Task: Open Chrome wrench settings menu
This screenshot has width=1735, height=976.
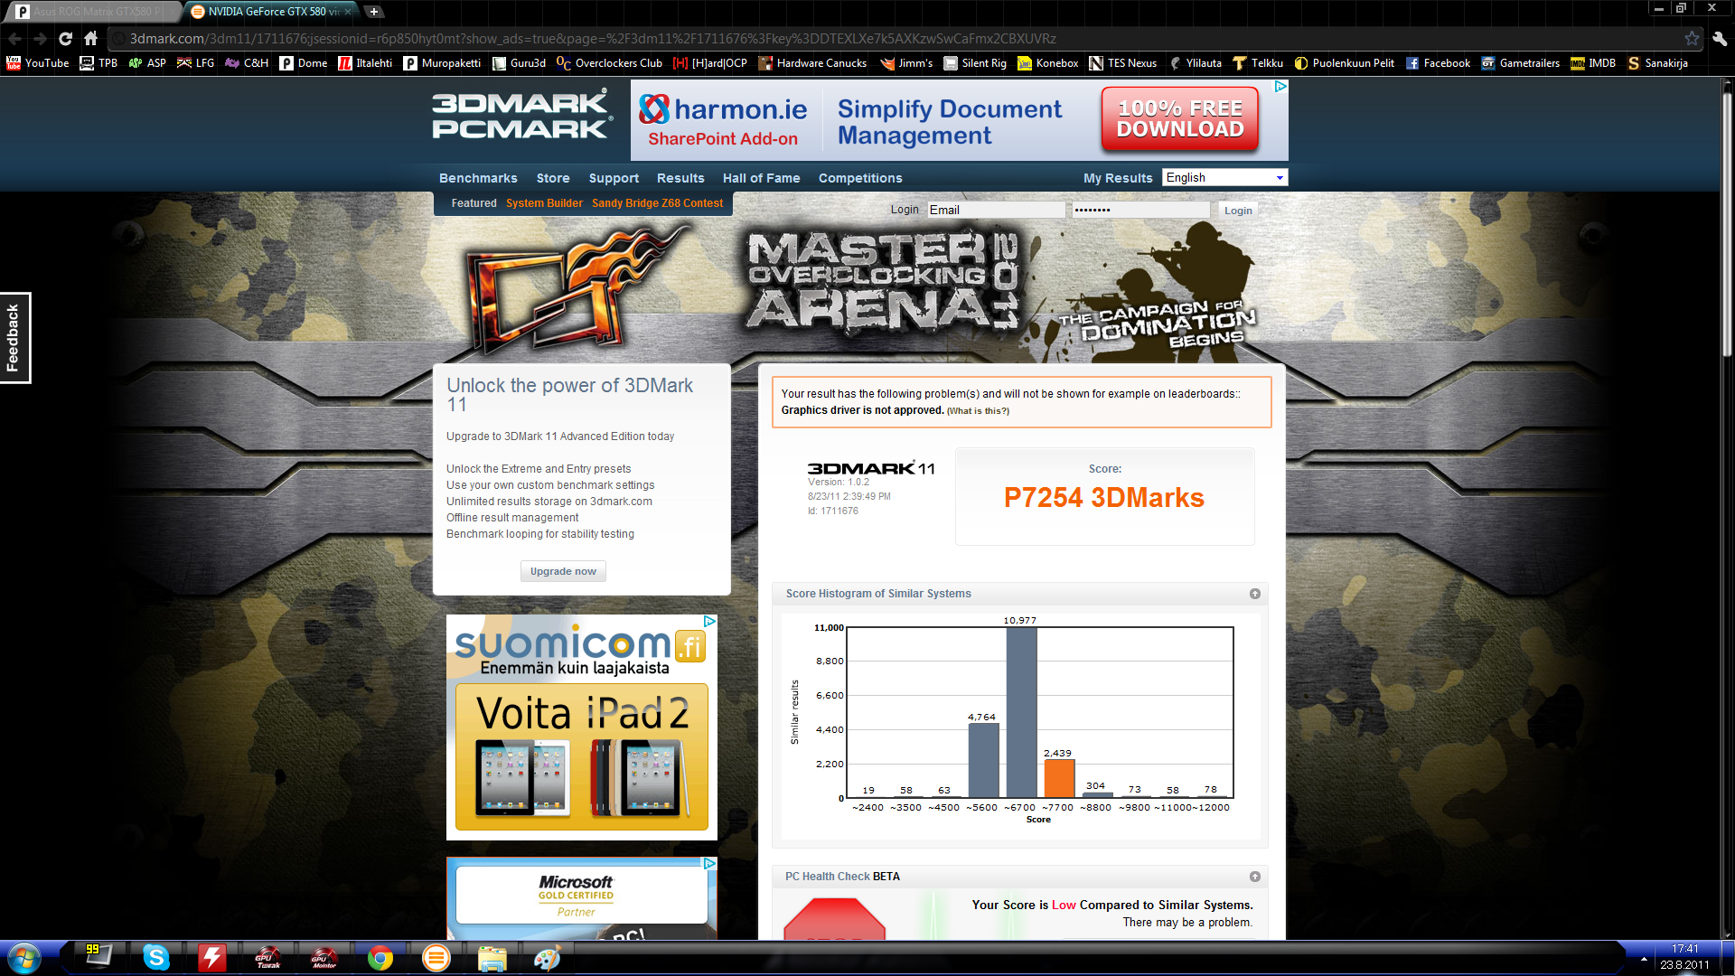Action: pyautogui.click(x=1720, y=39)
